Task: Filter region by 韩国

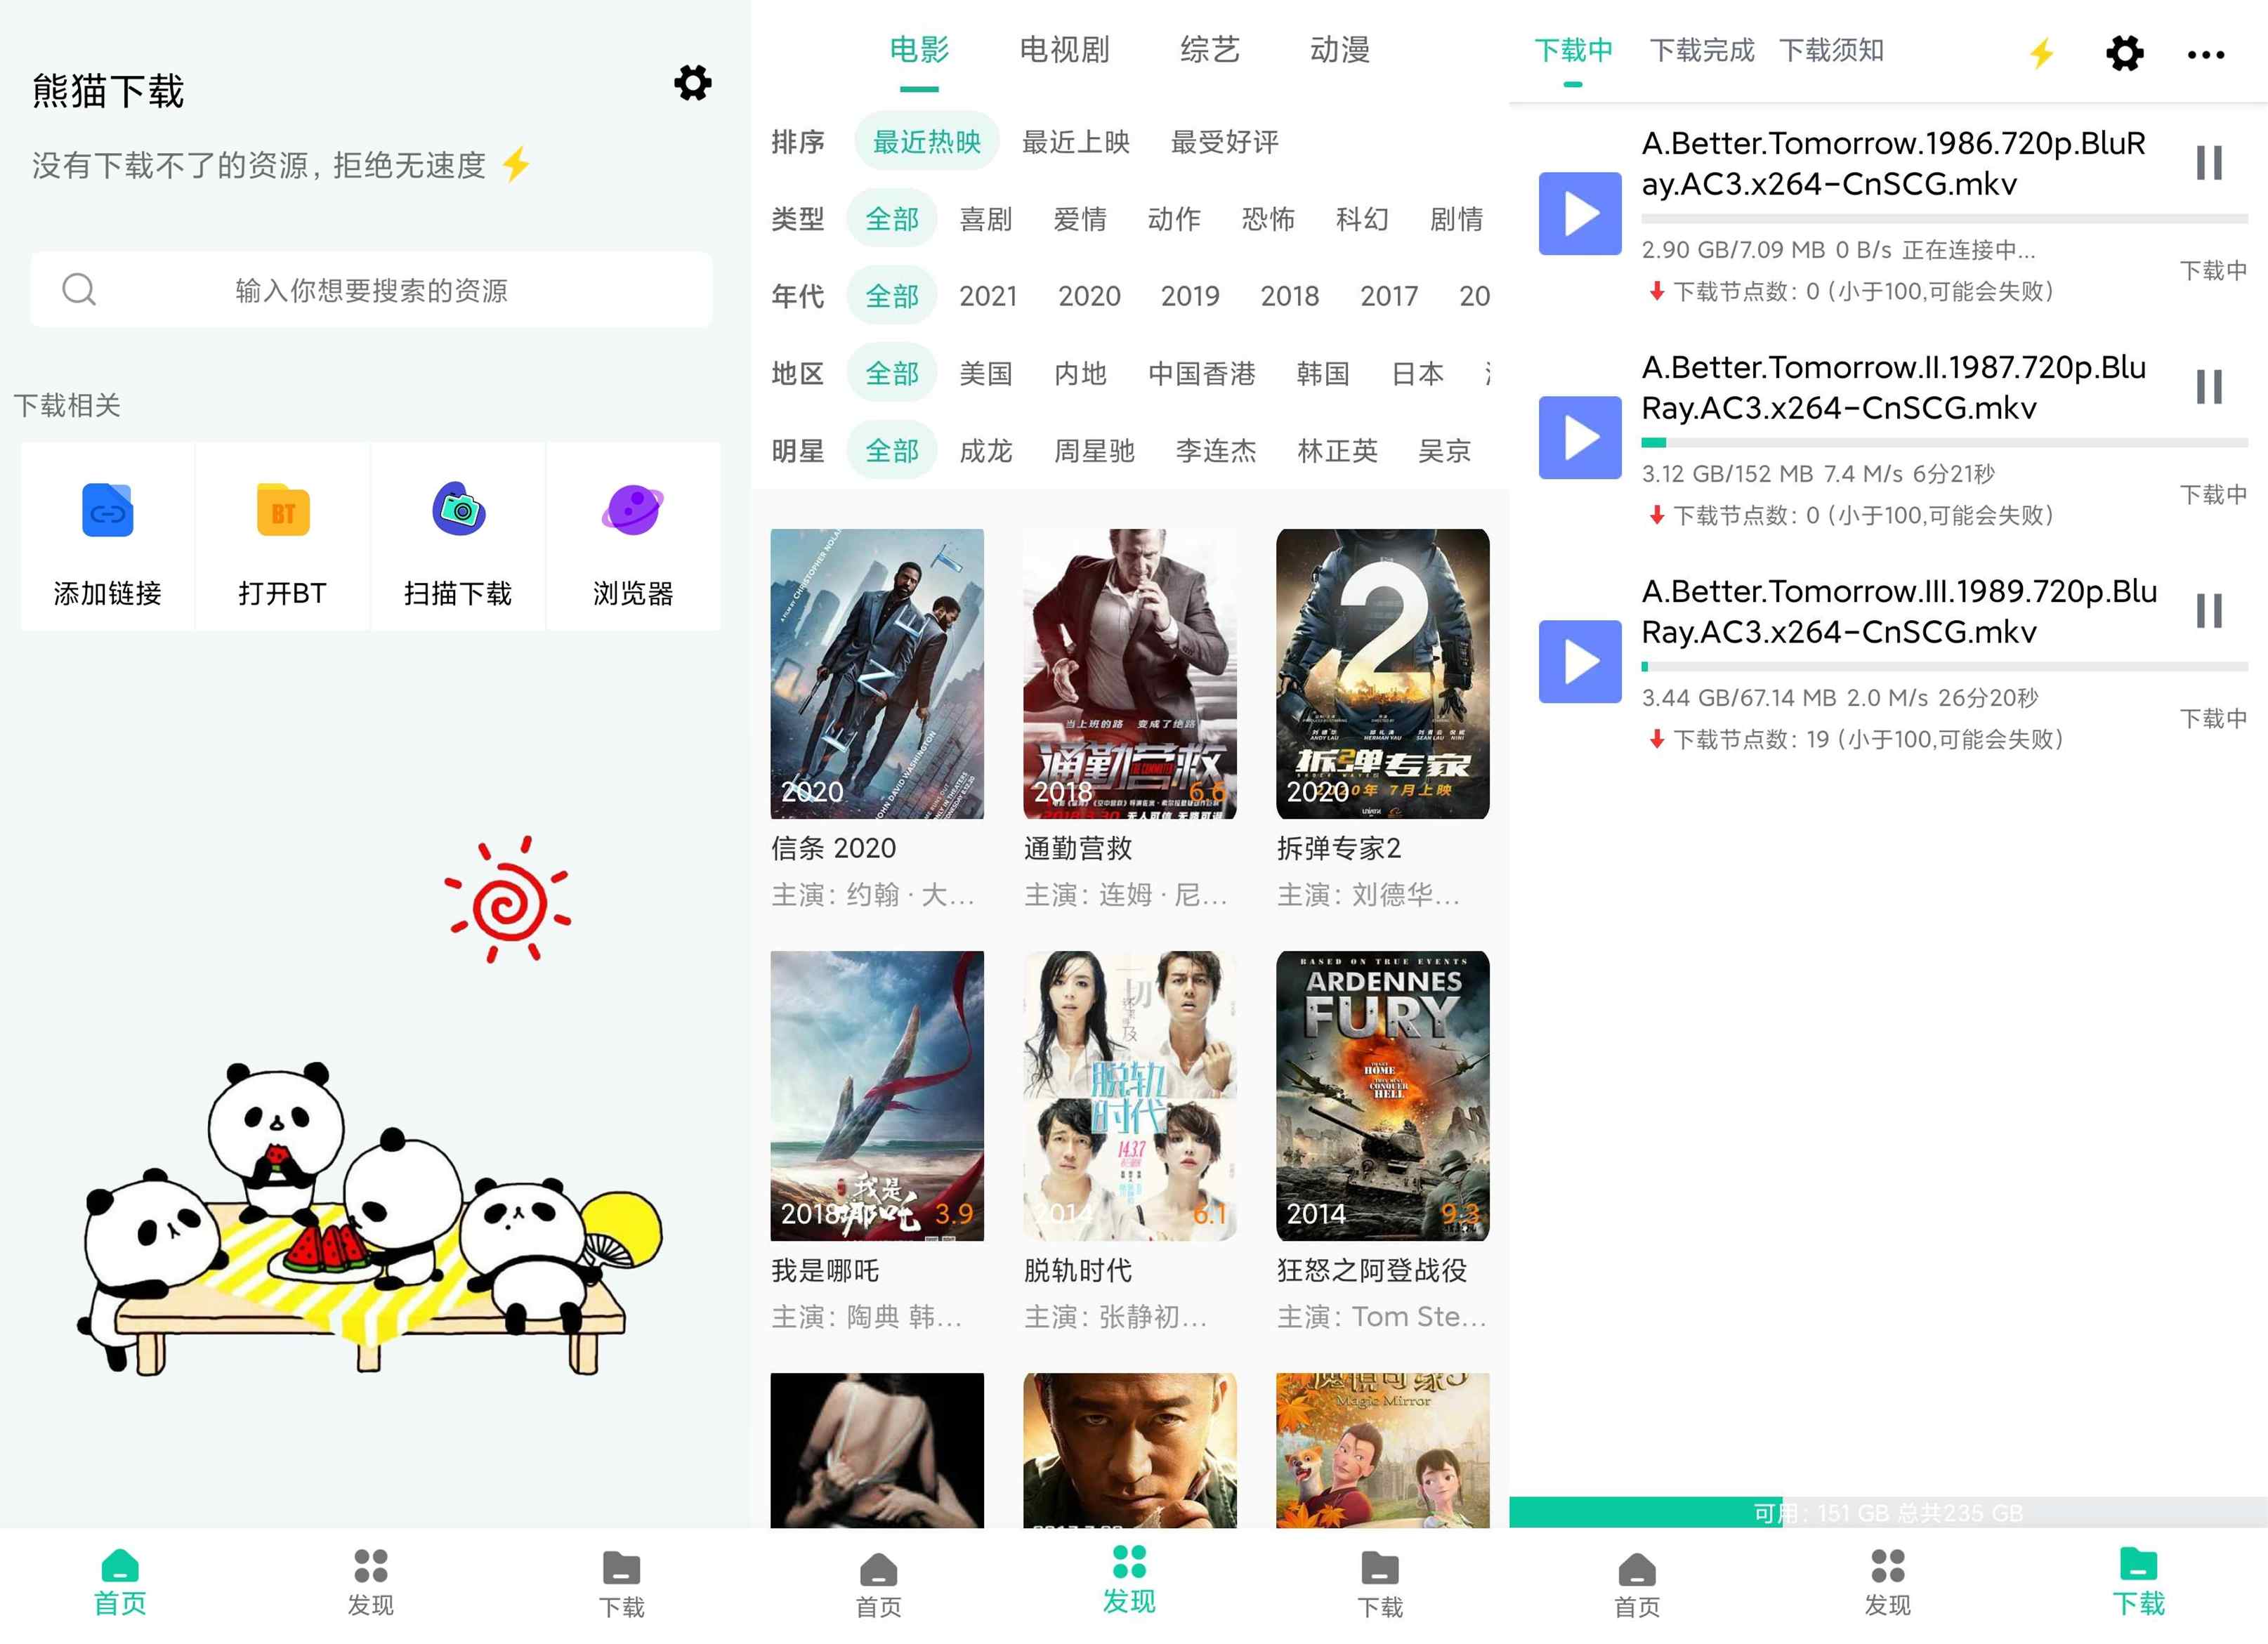Action: pyautogui.click(x=1323, y=373)
